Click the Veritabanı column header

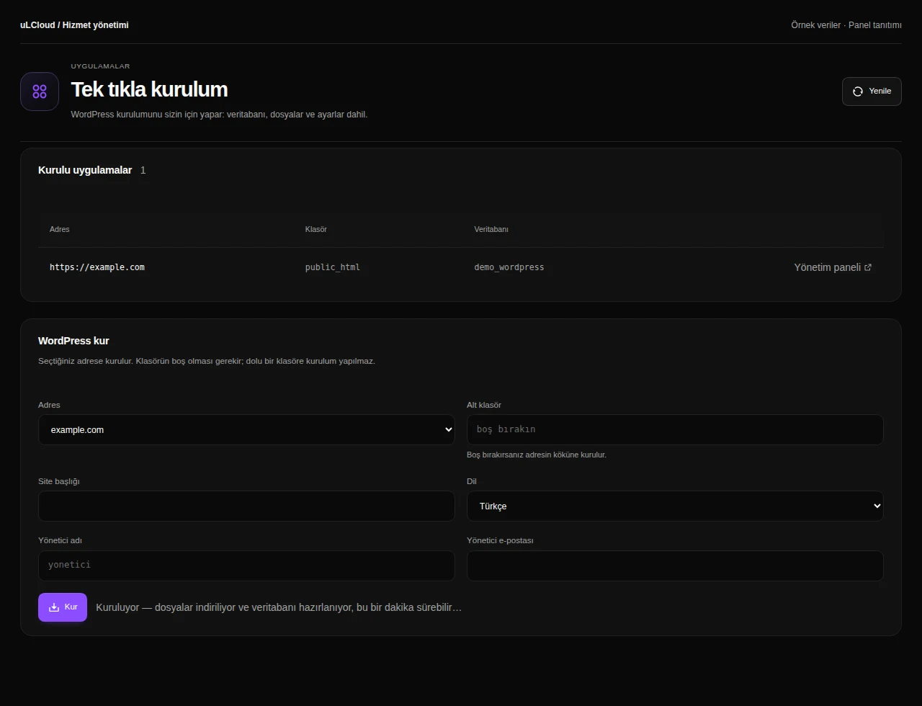point(491,229)
